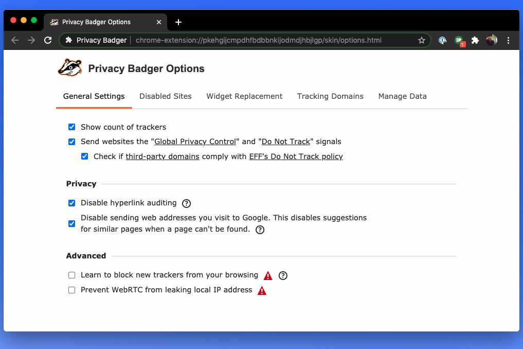Screen dimensions: 523x349
Task: Click warning triangle beside Prevent WebRTC option
Action: 262,290
